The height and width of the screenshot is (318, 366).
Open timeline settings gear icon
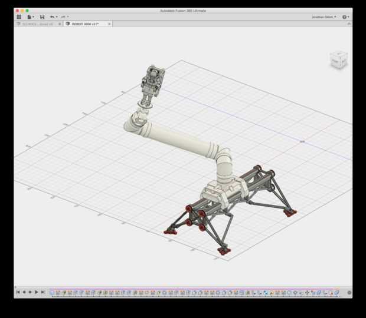[349, 293]
